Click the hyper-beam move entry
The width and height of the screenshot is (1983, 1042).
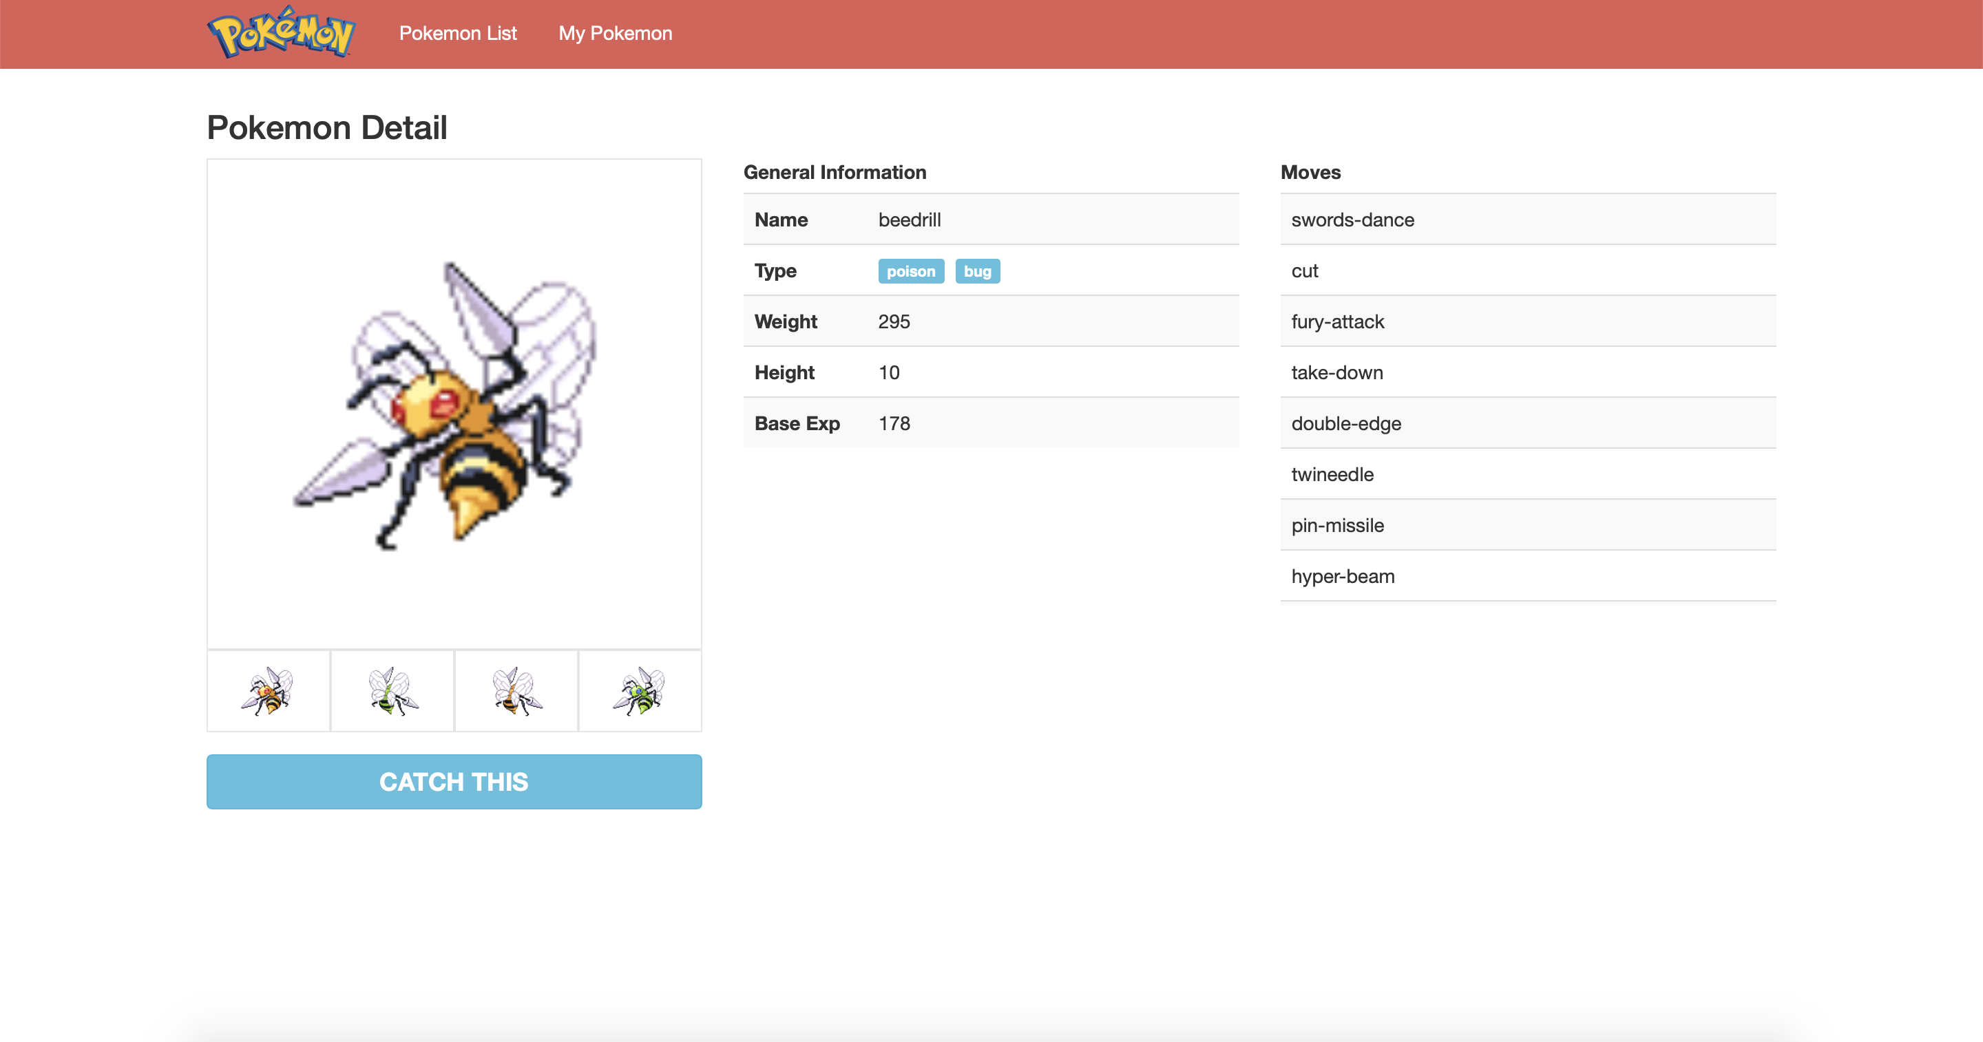[x=1343, y=577]
